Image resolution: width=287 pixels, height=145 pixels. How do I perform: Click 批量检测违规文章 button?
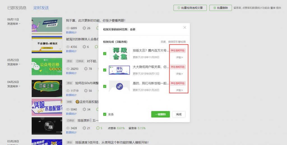point(190,8)
